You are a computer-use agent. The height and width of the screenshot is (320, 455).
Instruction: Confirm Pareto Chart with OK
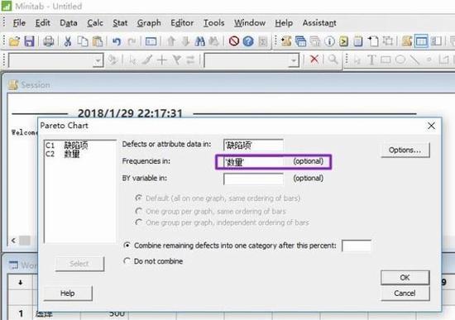click(405, 278)
